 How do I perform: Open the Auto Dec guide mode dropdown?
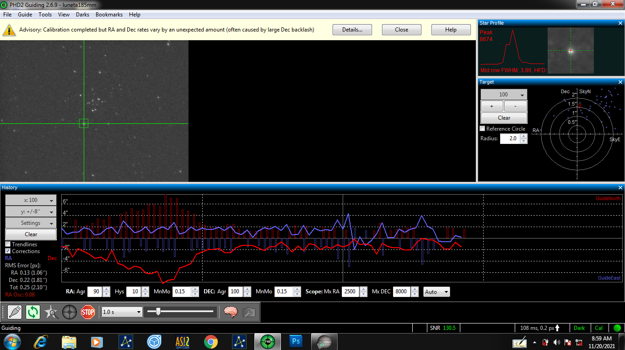pyautogui.click(x=437, y=292)
